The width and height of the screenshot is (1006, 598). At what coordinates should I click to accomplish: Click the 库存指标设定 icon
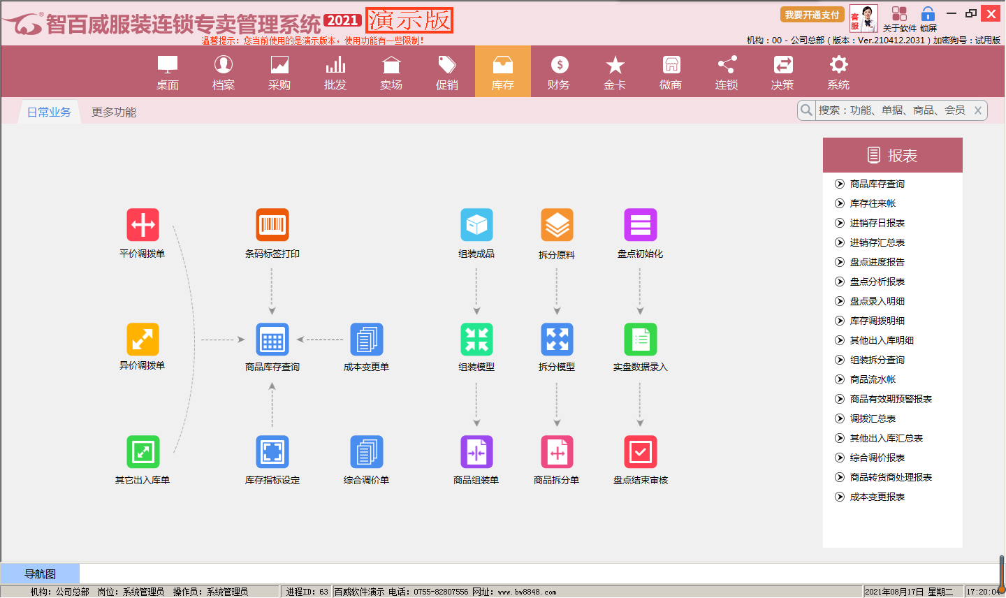click(x=272, y=452)
